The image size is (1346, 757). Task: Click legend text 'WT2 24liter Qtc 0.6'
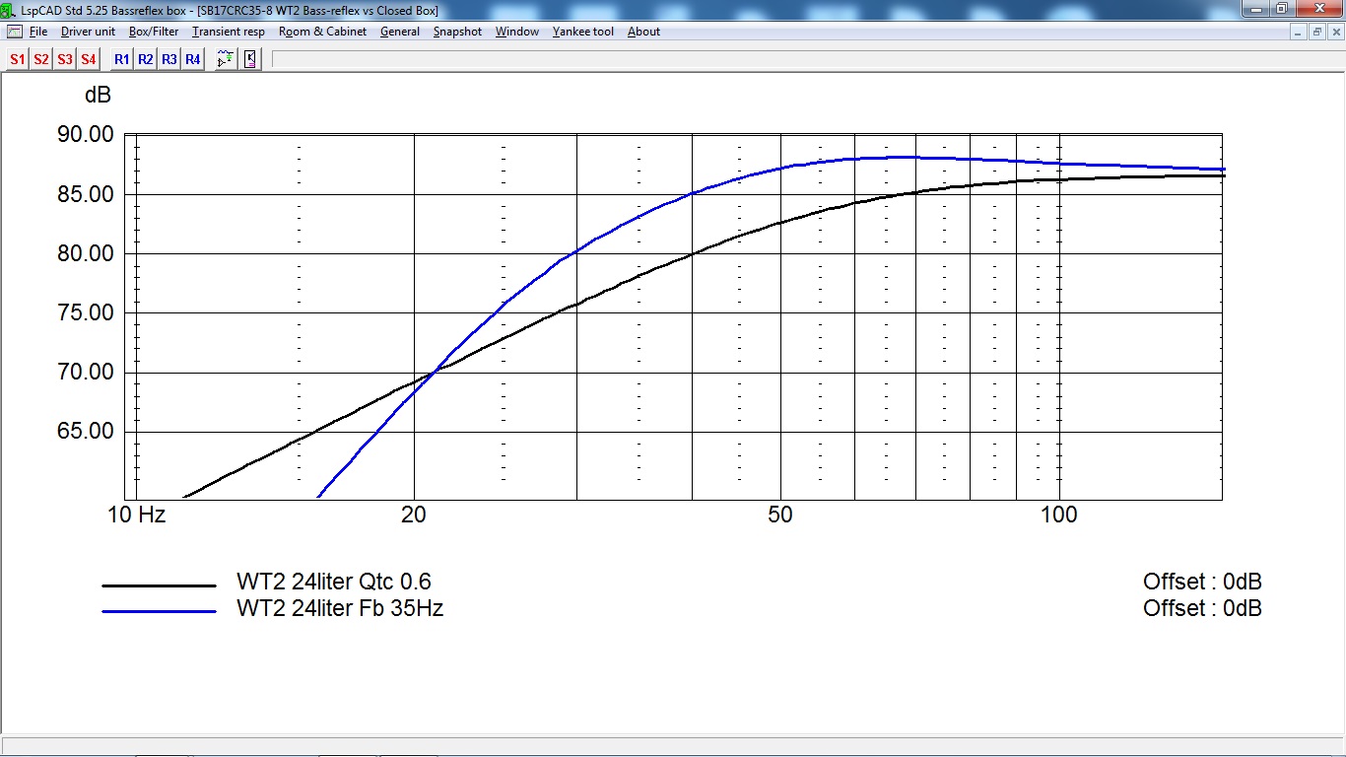[334, 582]
